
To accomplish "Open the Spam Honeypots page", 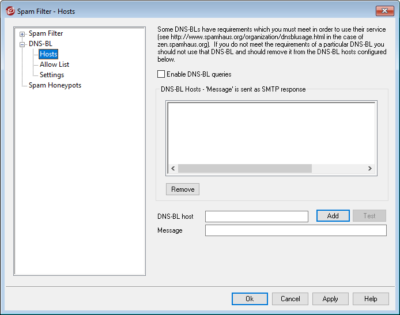I will (x=55, y=85).
